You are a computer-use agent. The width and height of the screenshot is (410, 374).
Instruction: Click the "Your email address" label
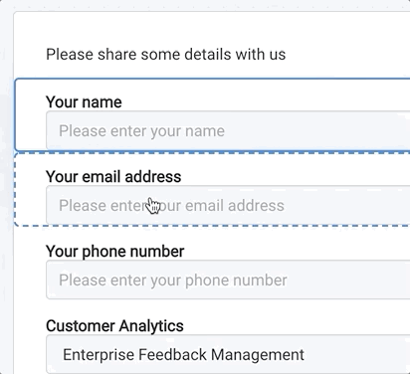click(x=113, y=176)
